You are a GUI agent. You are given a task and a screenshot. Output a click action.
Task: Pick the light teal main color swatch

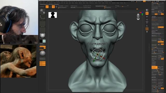click(x=44, y=41)
